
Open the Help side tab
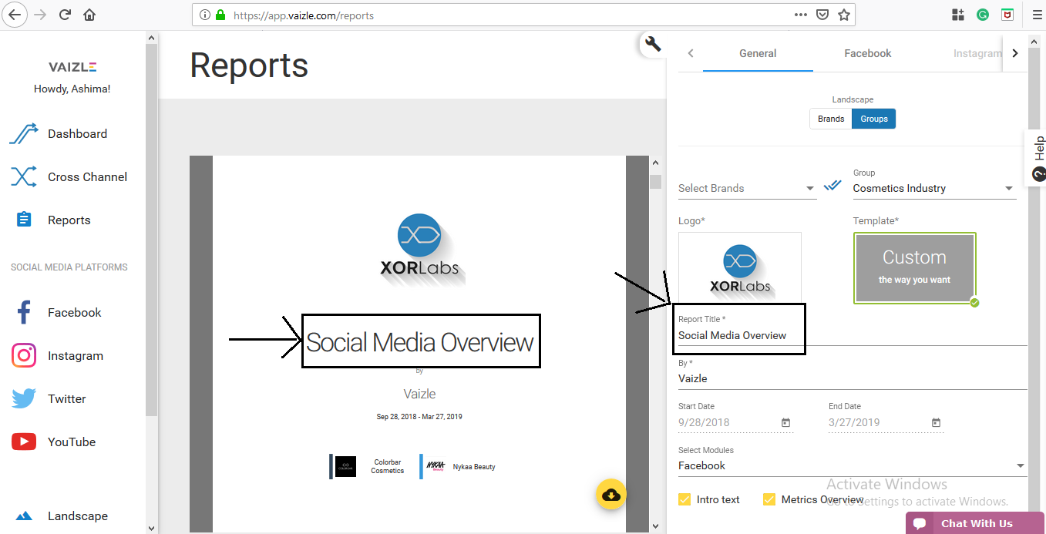click(x=1035, y=158)
